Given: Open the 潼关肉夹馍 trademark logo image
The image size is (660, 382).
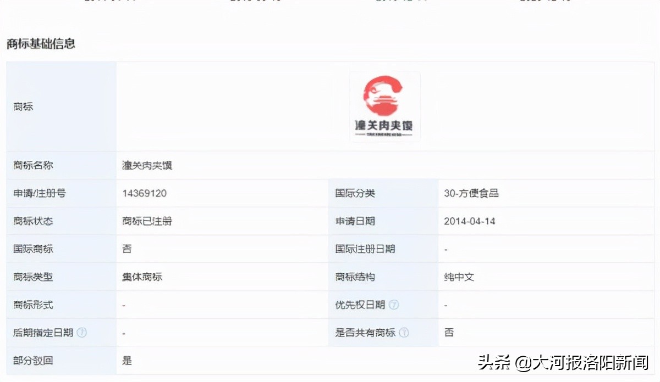Looking at the screenshot, I should click(x=385, y=106).
